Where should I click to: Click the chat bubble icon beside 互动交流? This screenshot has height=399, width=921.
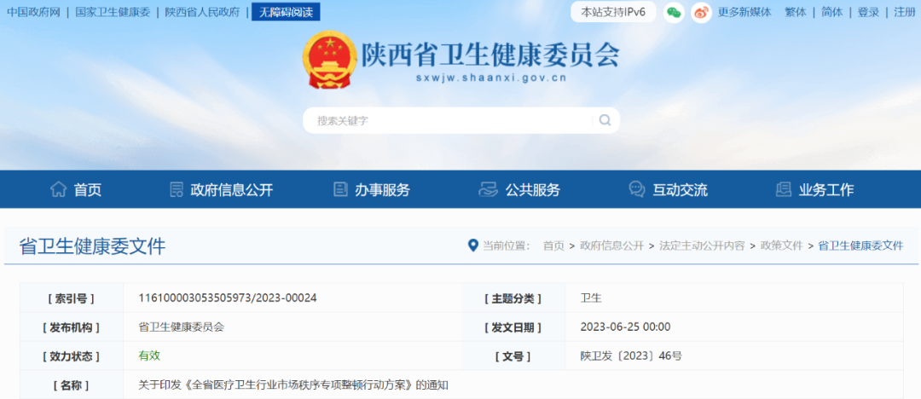(636, 189)
